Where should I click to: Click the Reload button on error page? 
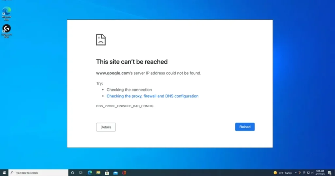coord(245,127)
